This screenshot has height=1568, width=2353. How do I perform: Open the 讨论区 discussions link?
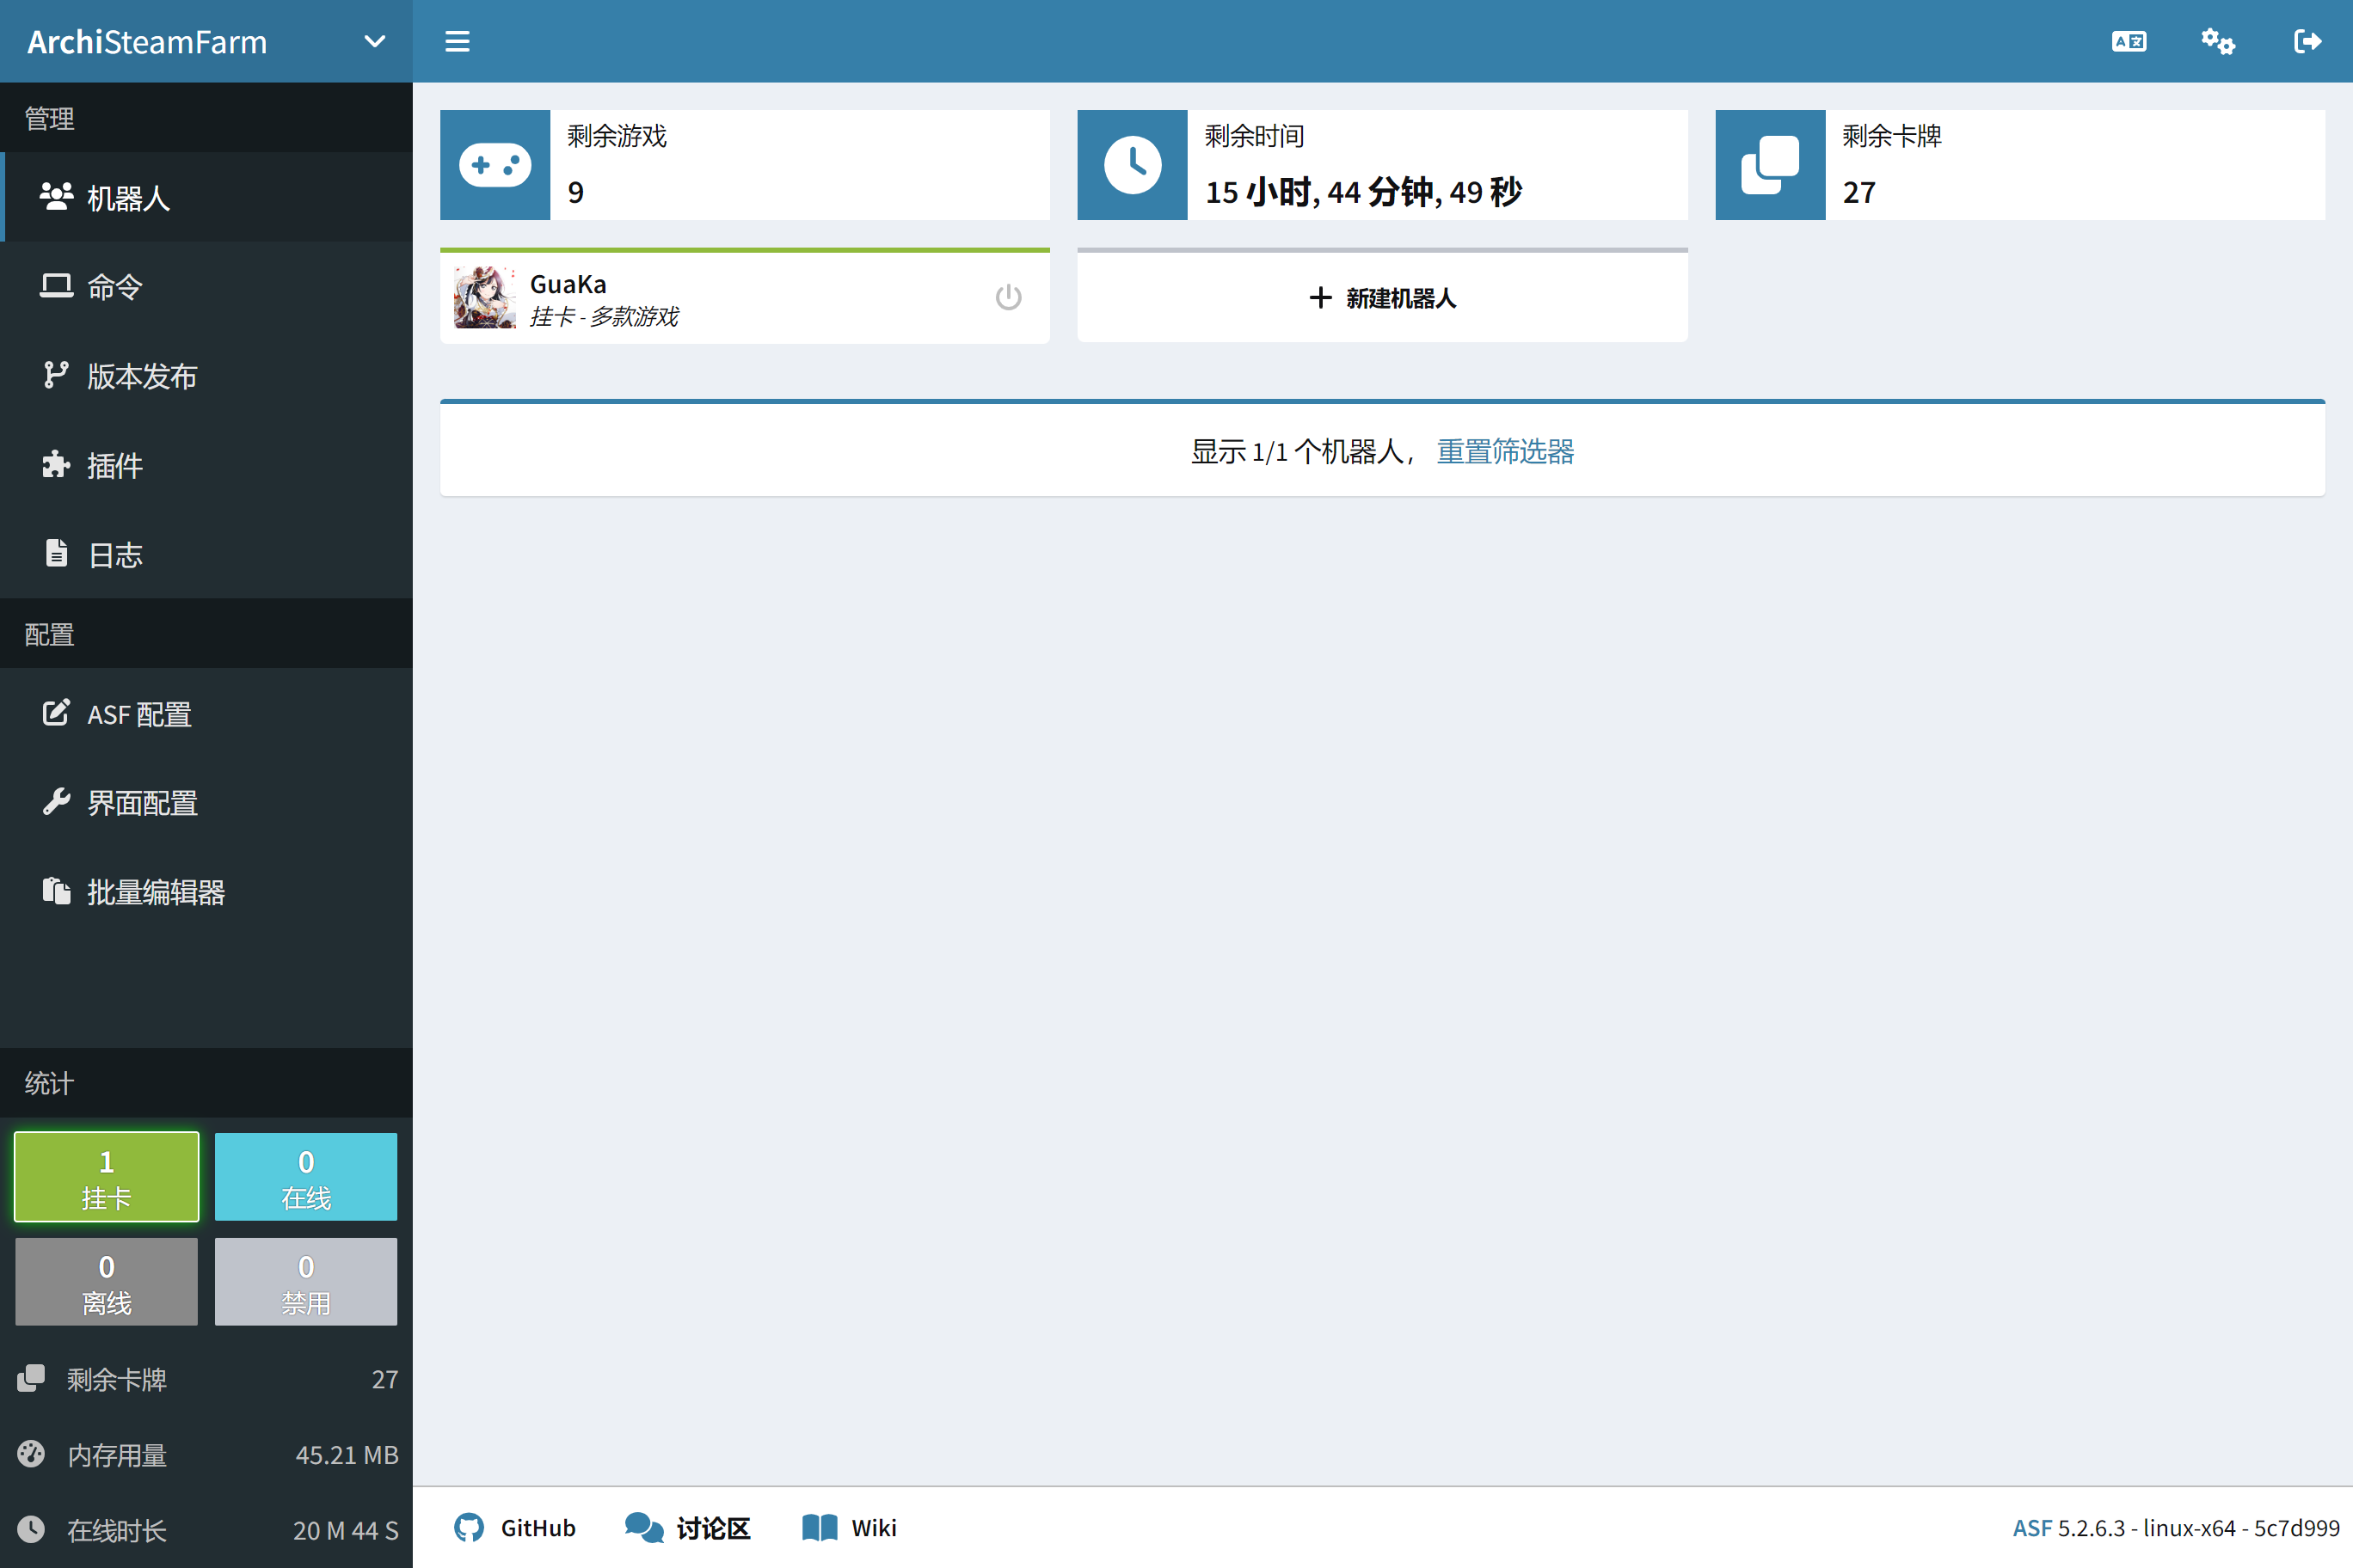[688, 1528]
